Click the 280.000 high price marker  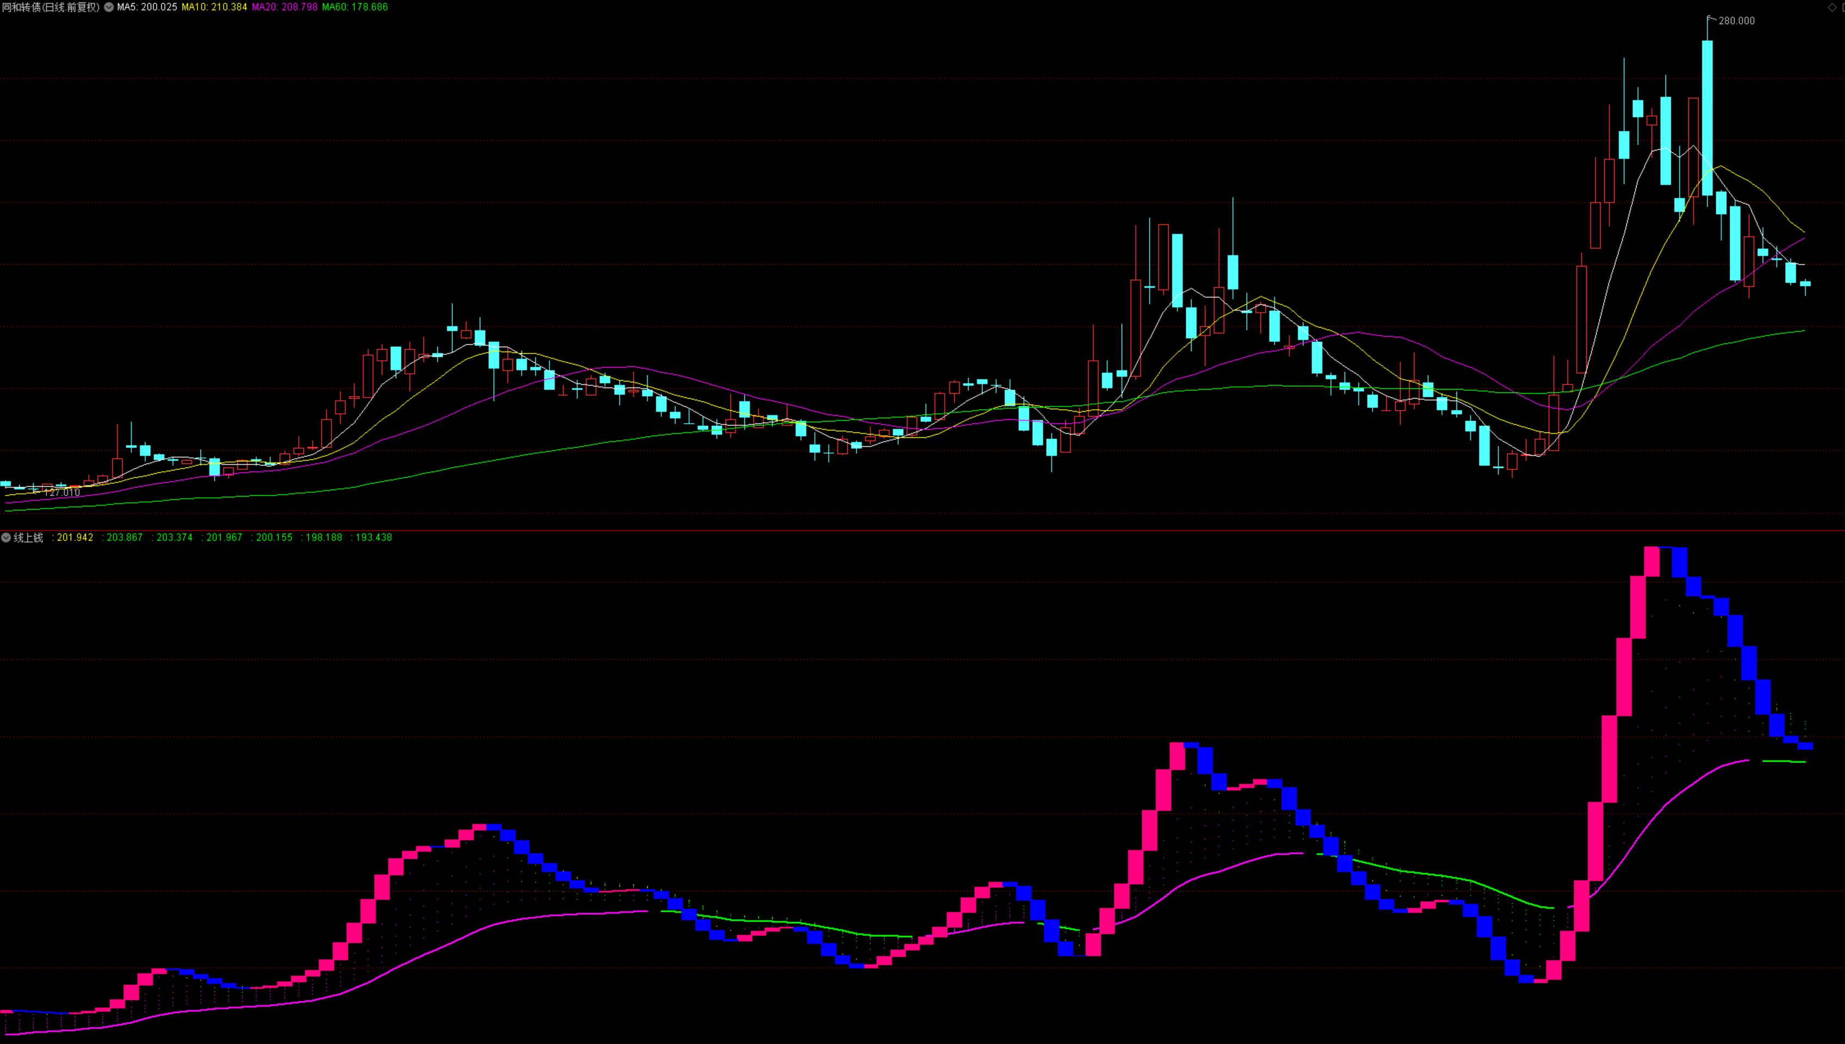[x=1737, y=21]
